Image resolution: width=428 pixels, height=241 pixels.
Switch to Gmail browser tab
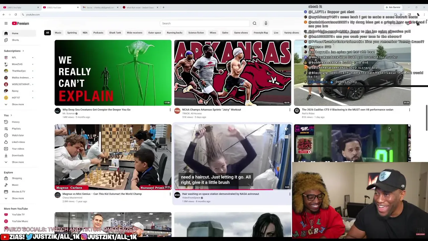[x=100, y=7]
